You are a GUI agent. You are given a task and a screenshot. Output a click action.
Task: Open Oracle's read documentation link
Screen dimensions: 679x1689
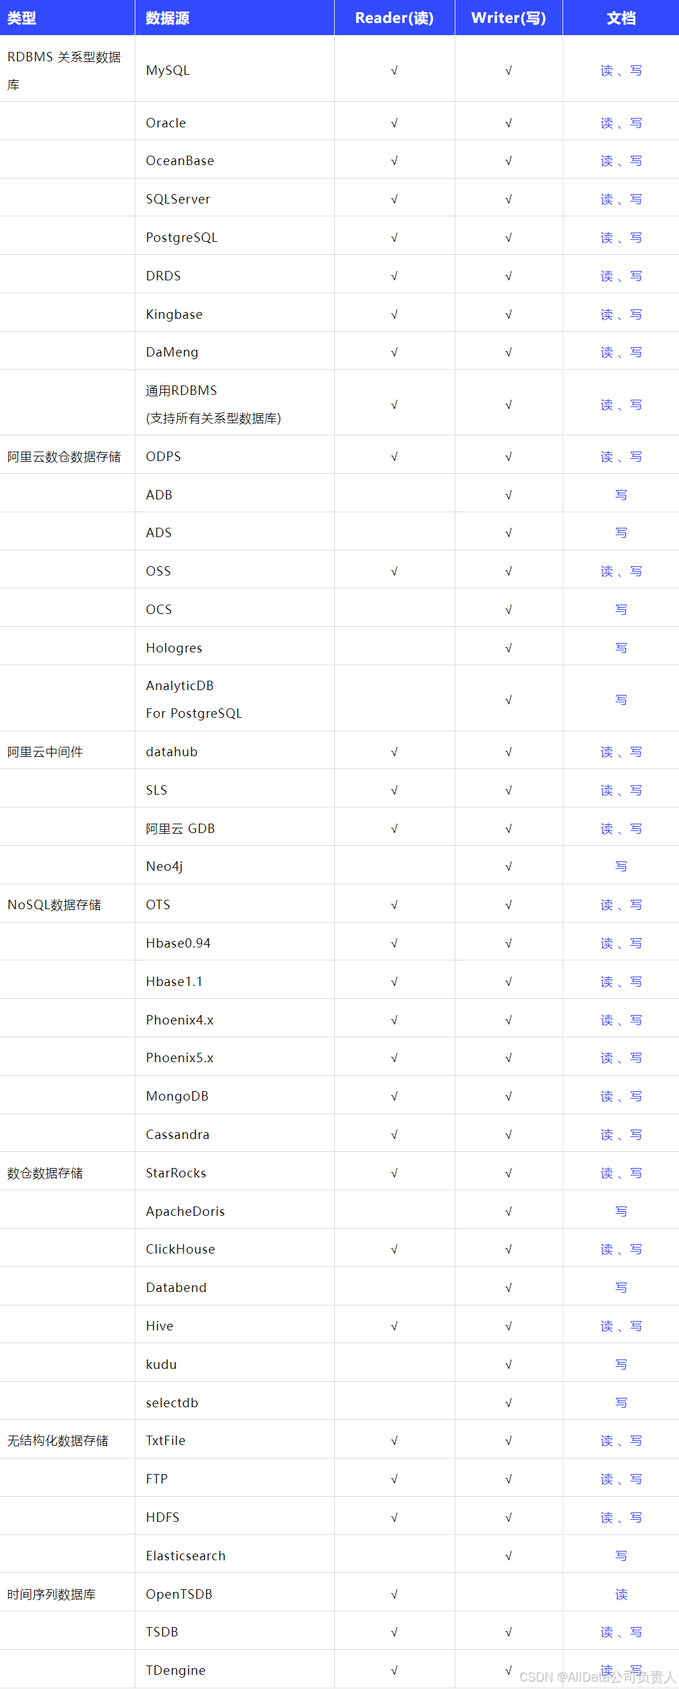(607, 123)
